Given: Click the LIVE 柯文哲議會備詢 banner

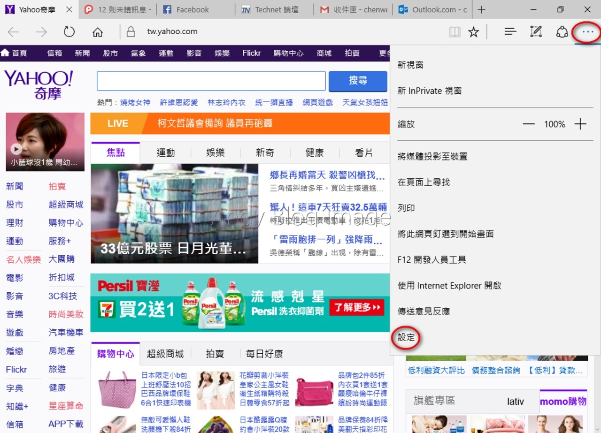Looking at the screenshot, I should [239, 123].
